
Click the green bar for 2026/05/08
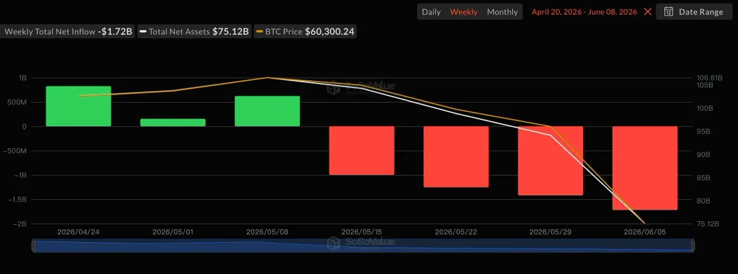(x=267, y=111)
